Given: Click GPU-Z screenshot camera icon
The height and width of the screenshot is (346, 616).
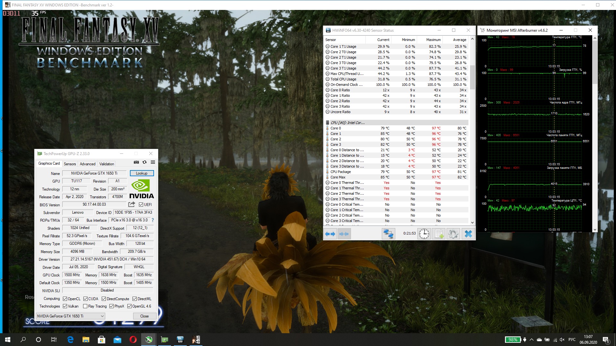Looking at the screenshot, I should coord(136,162).
